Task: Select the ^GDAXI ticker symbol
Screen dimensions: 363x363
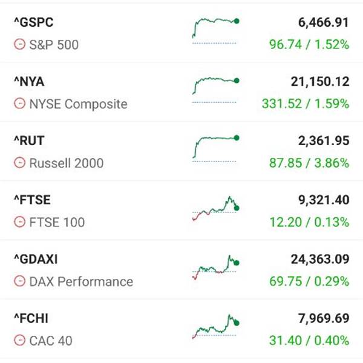Action: [x=36, y=260]
